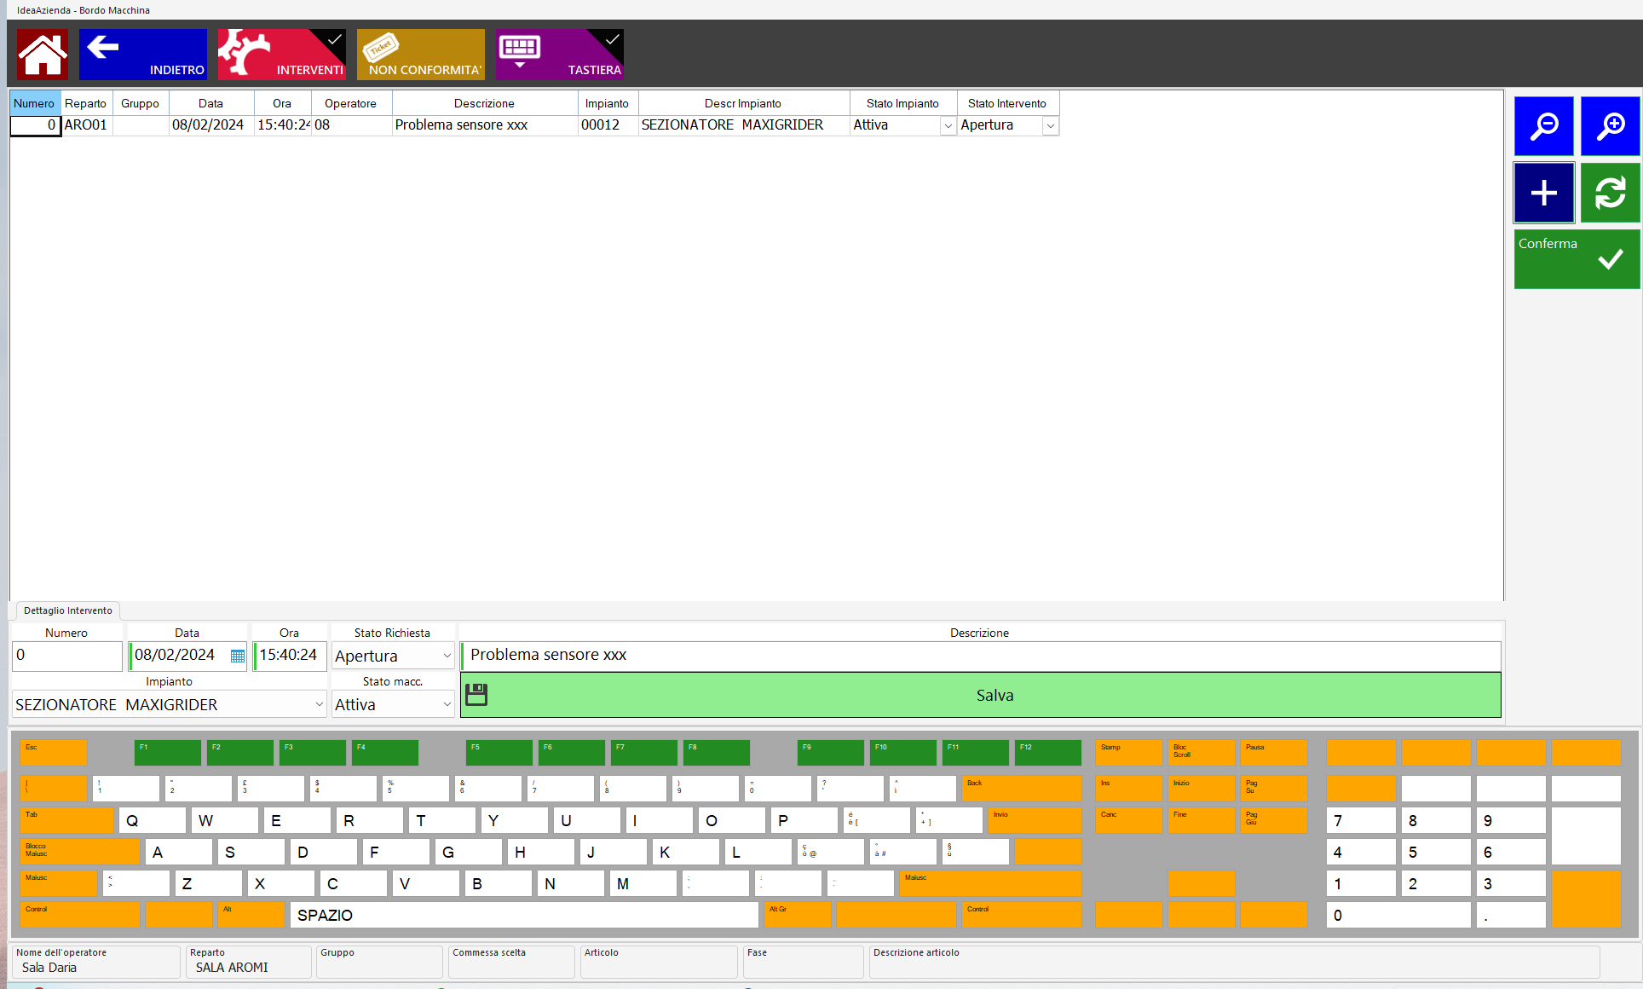This screenshot has height=989, width=1643.
Task: Tap the left Control key
Action: click(x=79, y=915)
